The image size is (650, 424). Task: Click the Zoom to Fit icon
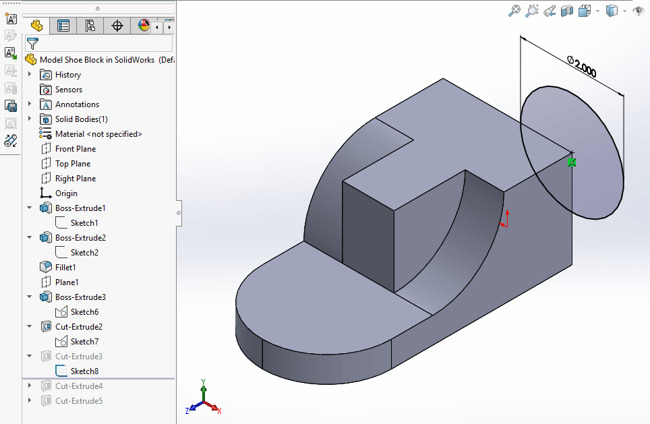[514, 11]
